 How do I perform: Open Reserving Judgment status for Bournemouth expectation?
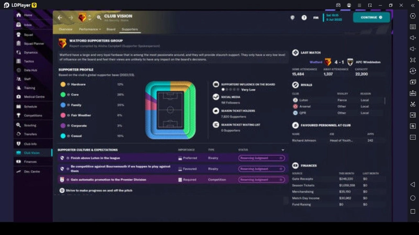pos(261,169)
